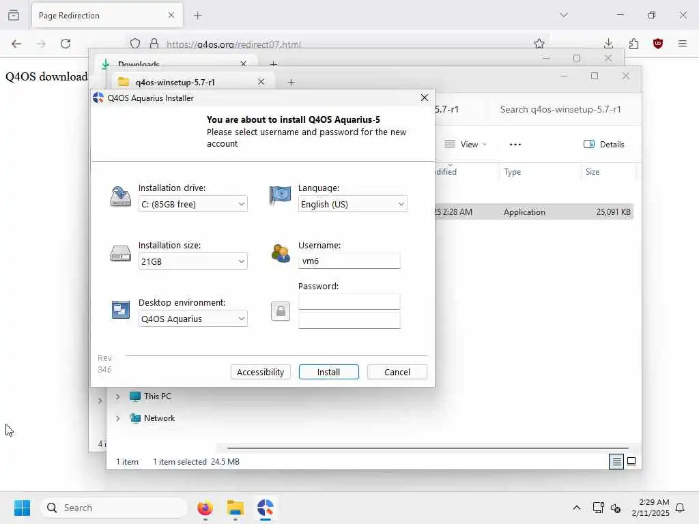Image resolution: width=699 pixels, height=524 pixels.
Task: Click the site padlock icon in address bar
Action: [154, 44]
